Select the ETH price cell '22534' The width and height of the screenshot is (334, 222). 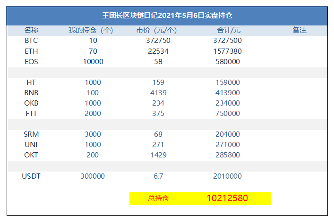(158, 51)
